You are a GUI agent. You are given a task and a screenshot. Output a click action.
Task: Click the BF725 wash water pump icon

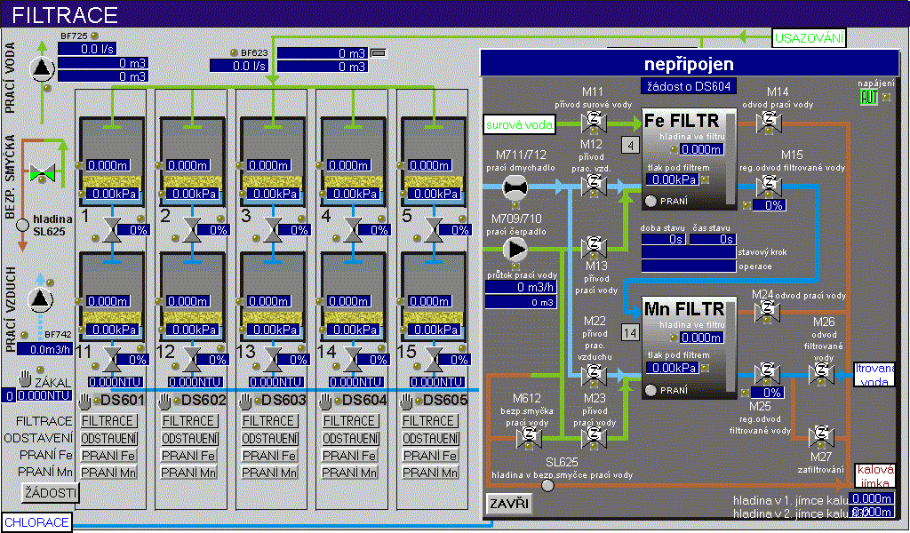(41, 69)
